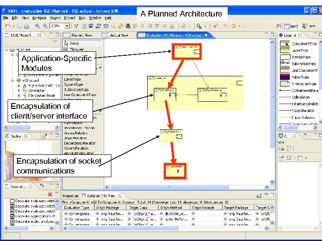The image size is (322, 241).
Task: Click the Zoom In magnifier toolbar icon
Action: tap(38, 26)
